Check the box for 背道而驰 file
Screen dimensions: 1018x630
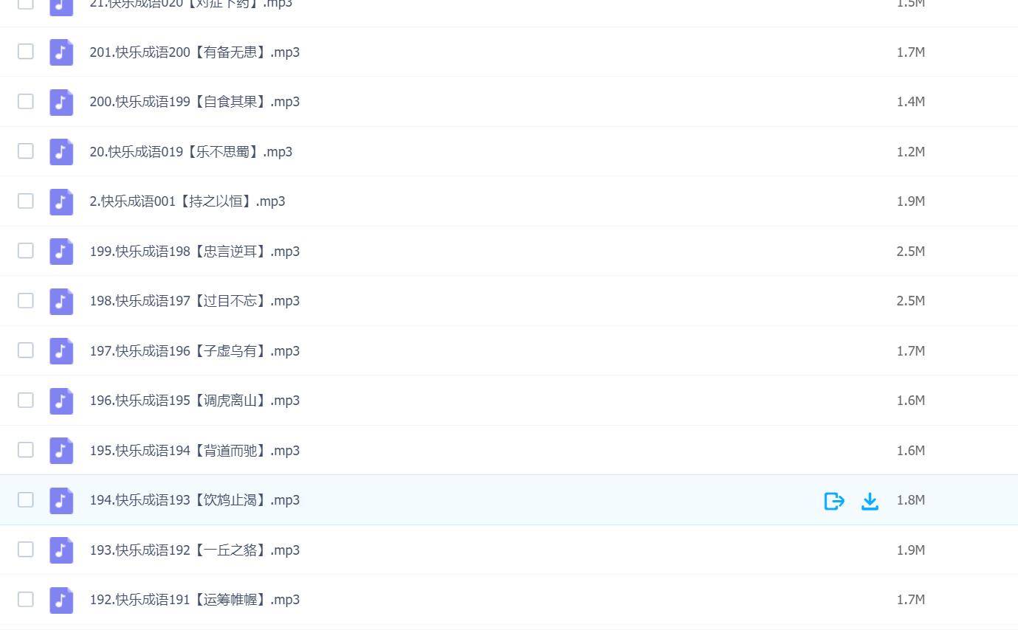pyautogui.click(x=26, y=449)
